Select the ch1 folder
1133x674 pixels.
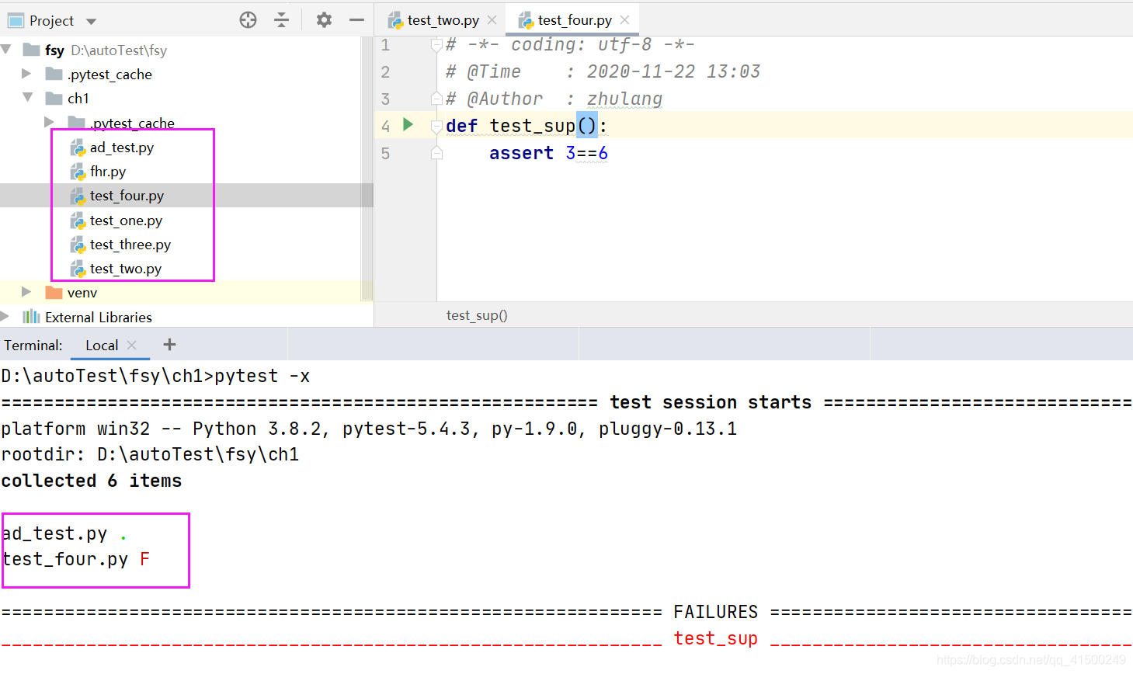pyautogui.click(x=78, y=98)
